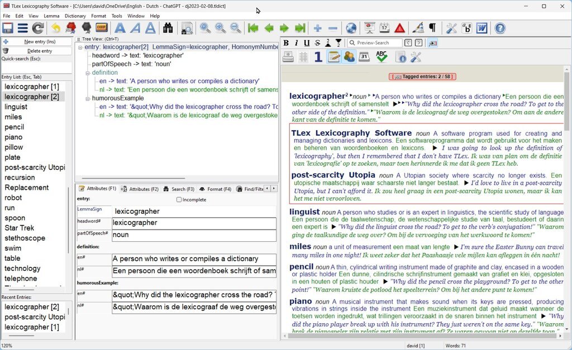Go to previous entry using green left arrow

269,28
